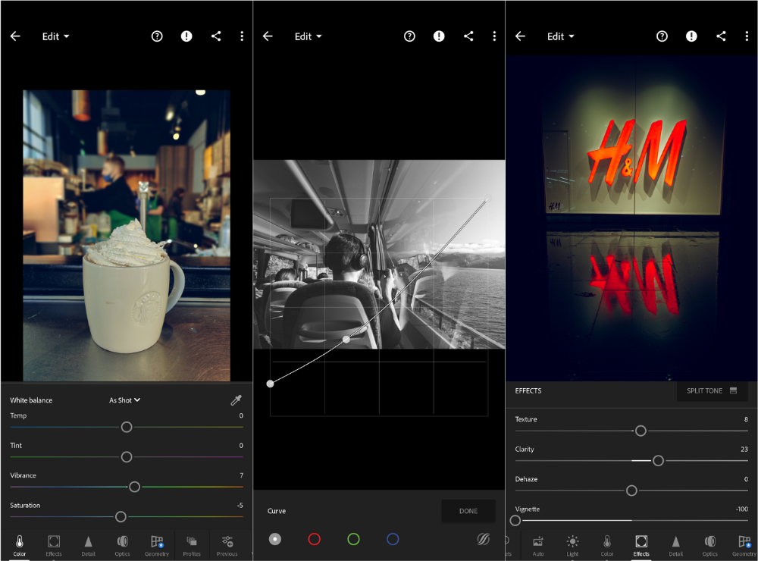Adjust the Clarity slider handle
The image size is (758, 561).
coord(658,461)
